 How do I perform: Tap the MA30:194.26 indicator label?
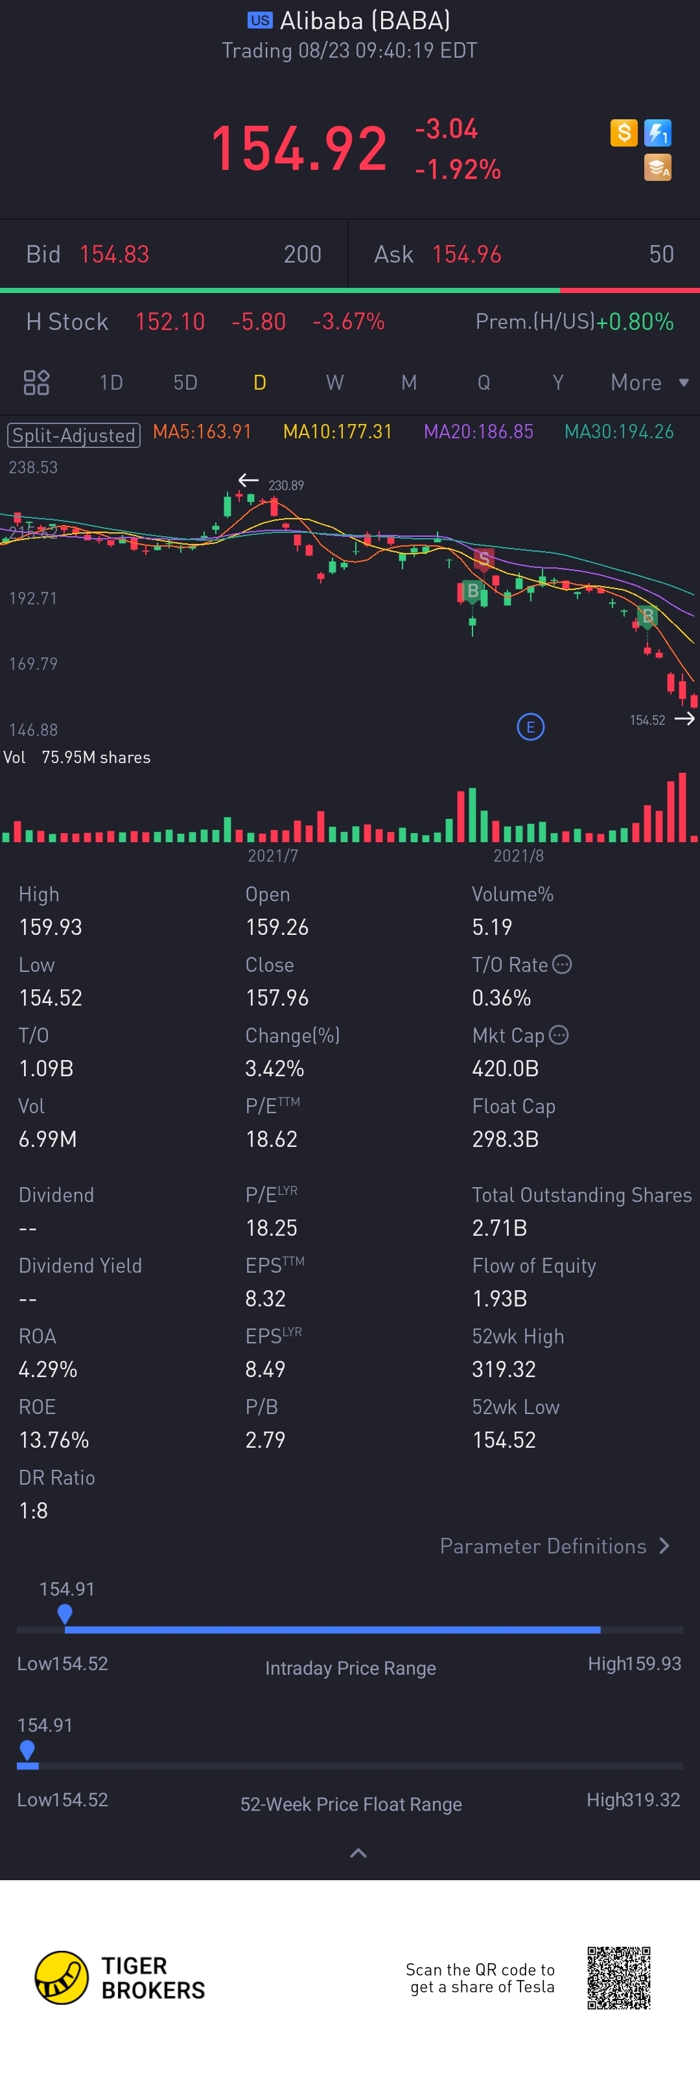tap(620, 432)
